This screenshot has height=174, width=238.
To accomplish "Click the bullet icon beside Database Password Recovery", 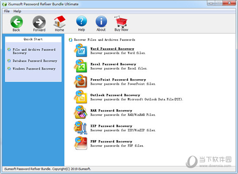I will [9, 61].
